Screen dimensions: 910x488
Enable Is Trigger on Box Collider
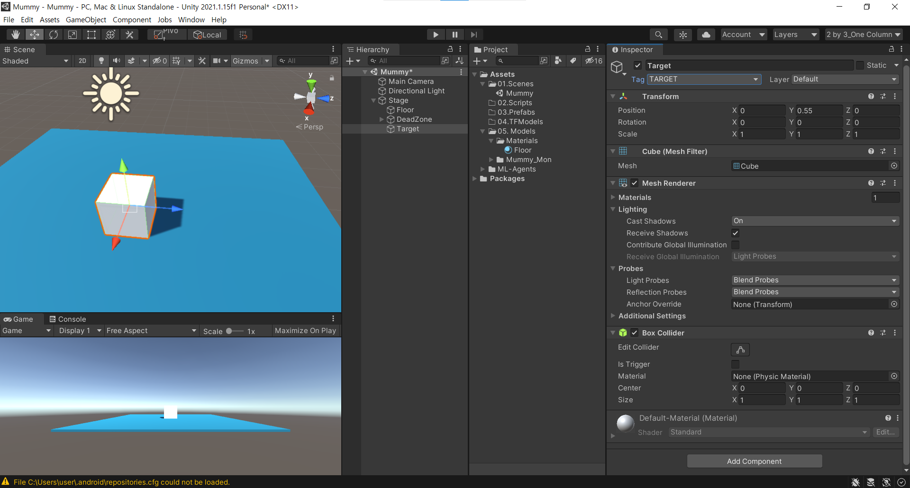coord(735,364)
